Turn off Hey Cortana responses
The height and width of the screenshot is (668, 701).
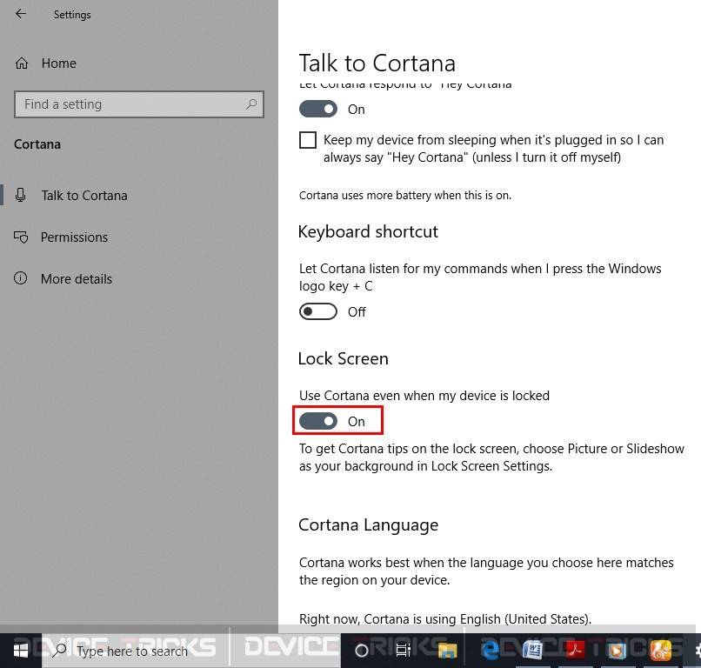(x=317, y=109)
